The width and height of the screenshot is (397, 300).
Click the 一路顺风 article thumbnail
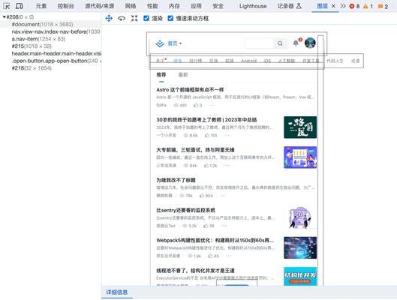(300, 127)
